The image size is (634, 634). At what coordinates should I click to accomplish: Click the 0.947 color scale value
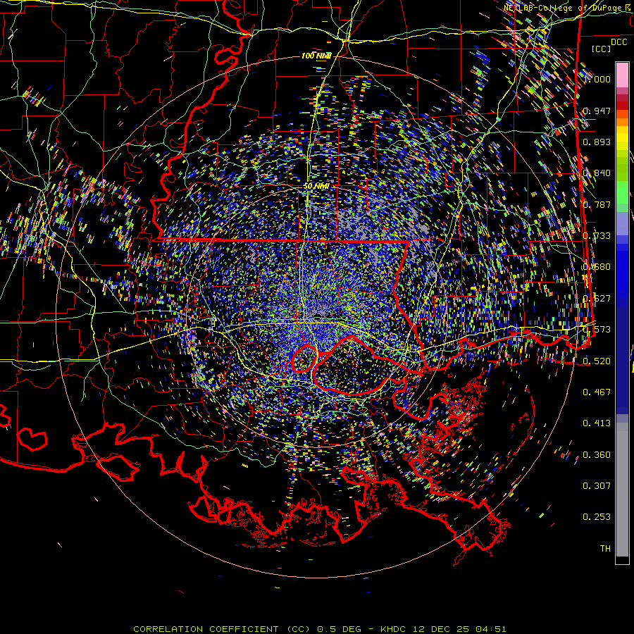click(597, 111)
